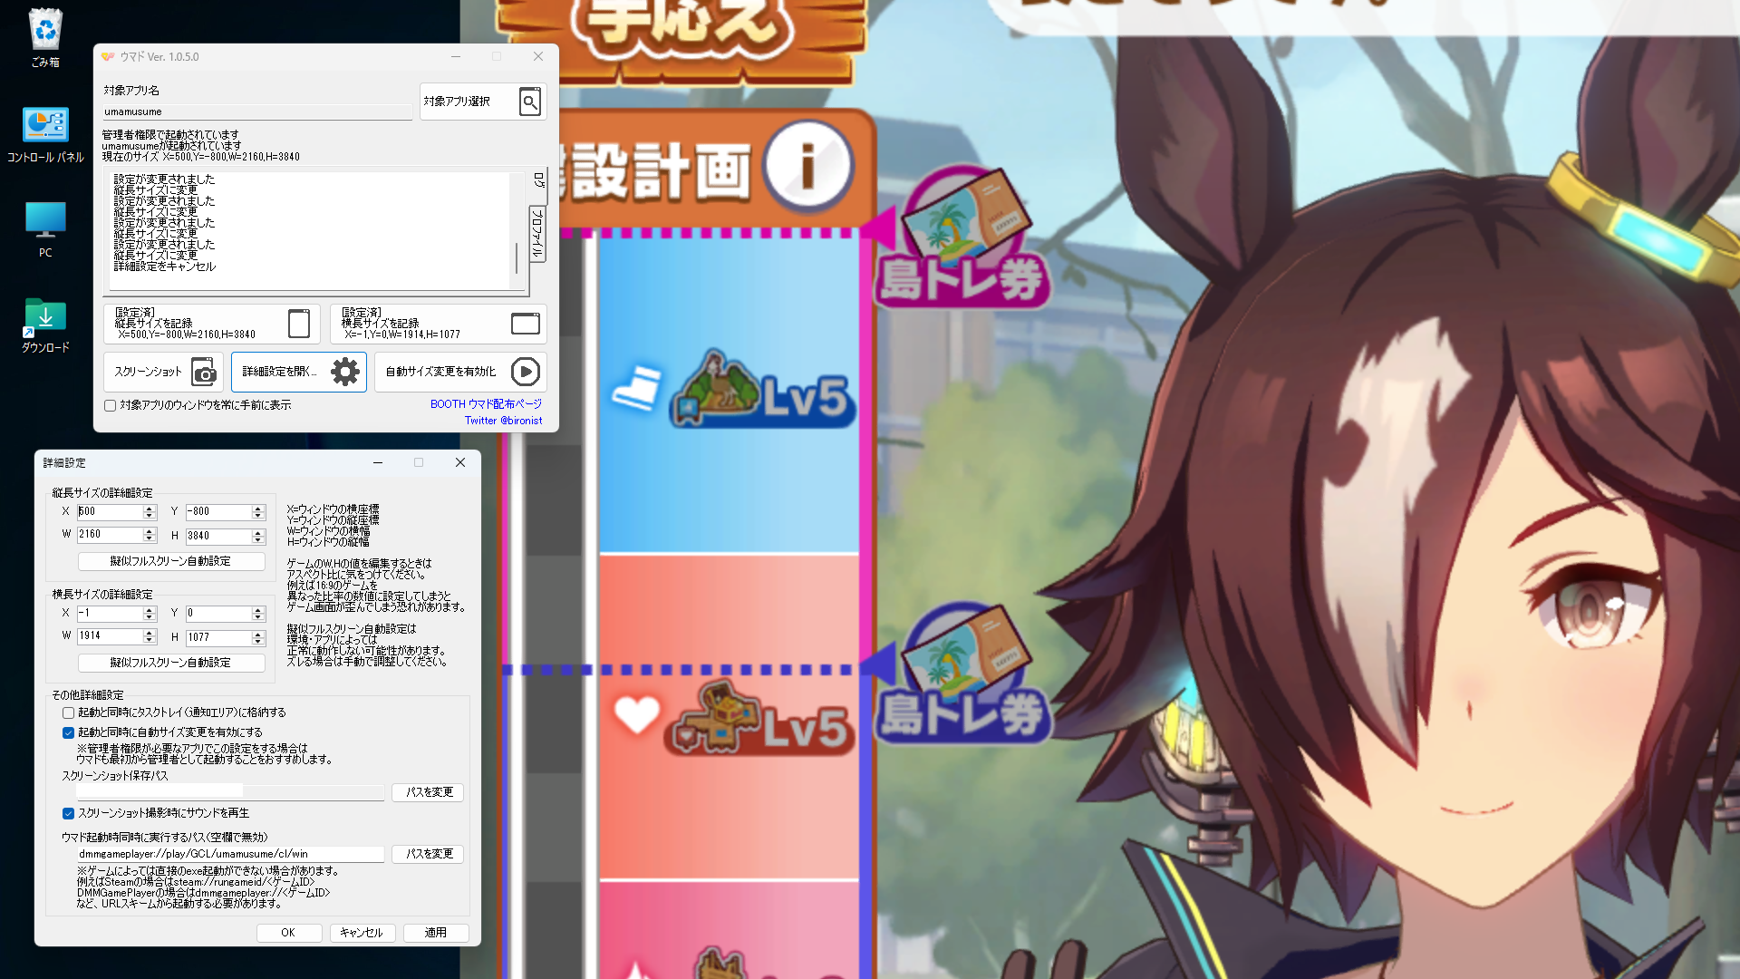Focus the portrait X field showing 500
Screen dimensions: 1740x979
click(x=111, y=512)
